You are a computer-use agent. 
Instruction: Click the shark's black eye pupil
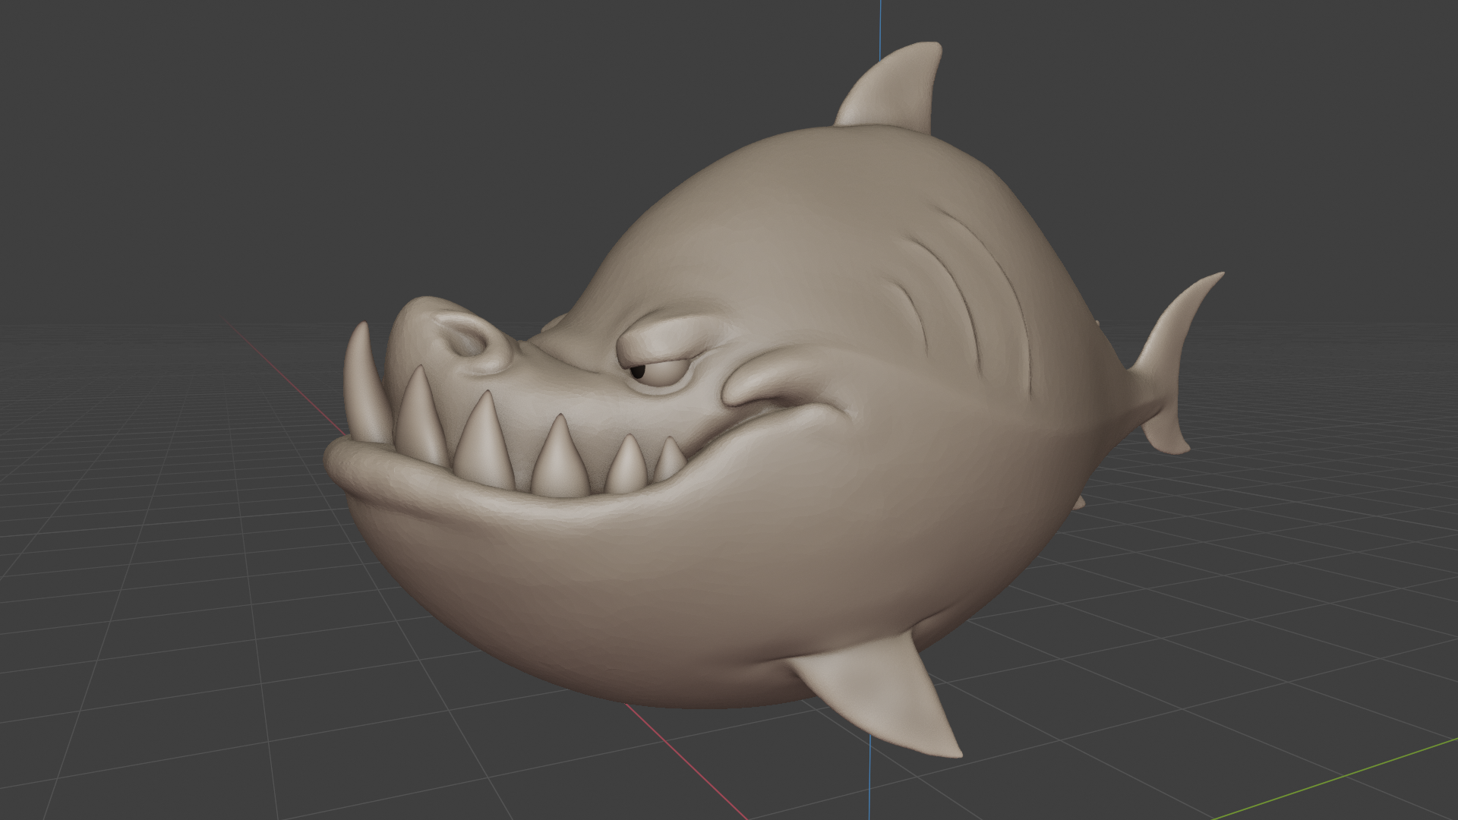(639, 372)
